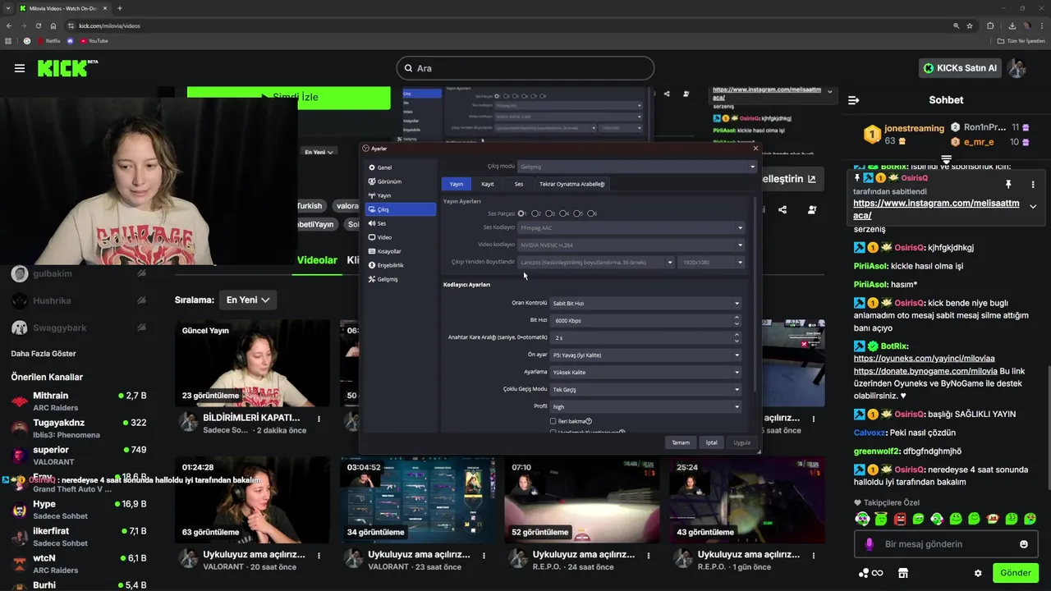Open the 1920x1080 resolution dropdown
This screenshot has width=1051, height=591.
click(x=712, y=262)
